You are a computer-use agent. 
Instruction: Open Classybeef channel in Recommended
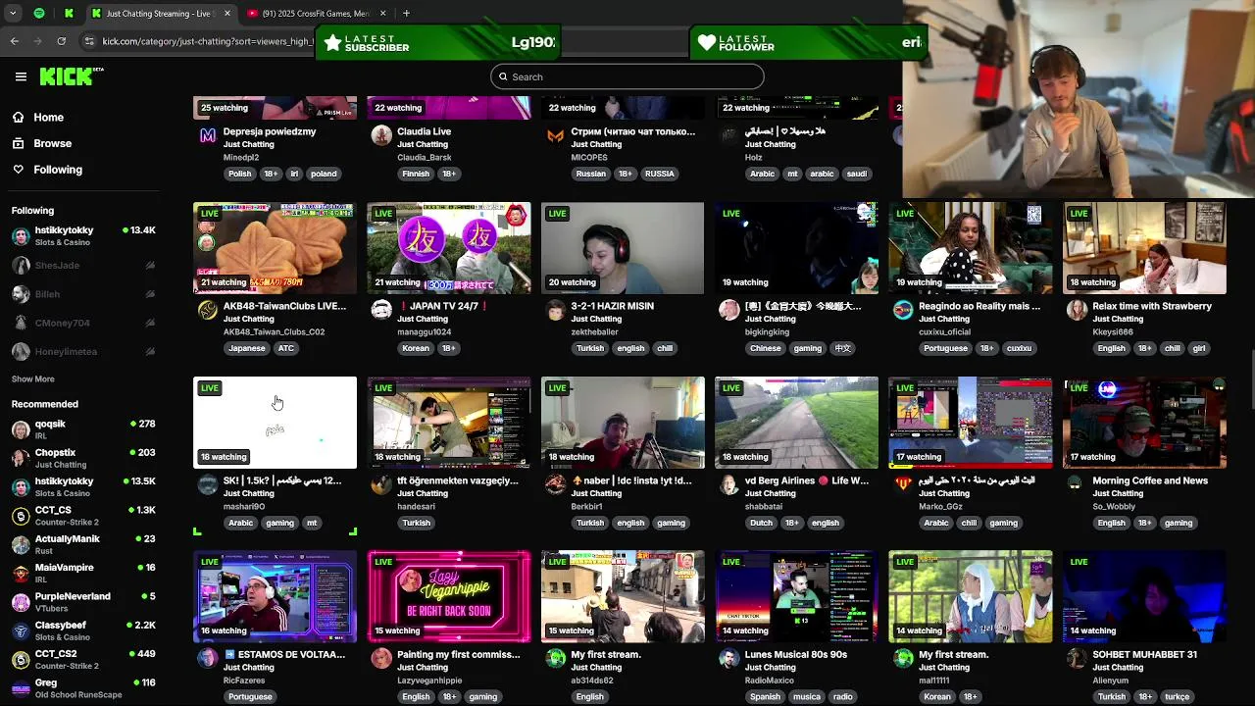click(x=83, y=630)
